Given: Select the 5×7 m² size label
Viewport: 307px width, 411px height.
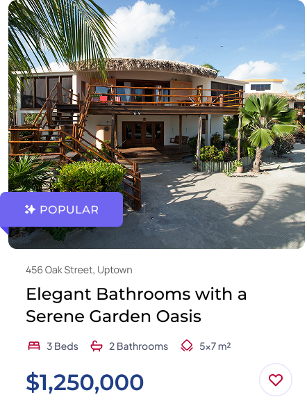Looking at the screenshot, I should pos(215,346).
